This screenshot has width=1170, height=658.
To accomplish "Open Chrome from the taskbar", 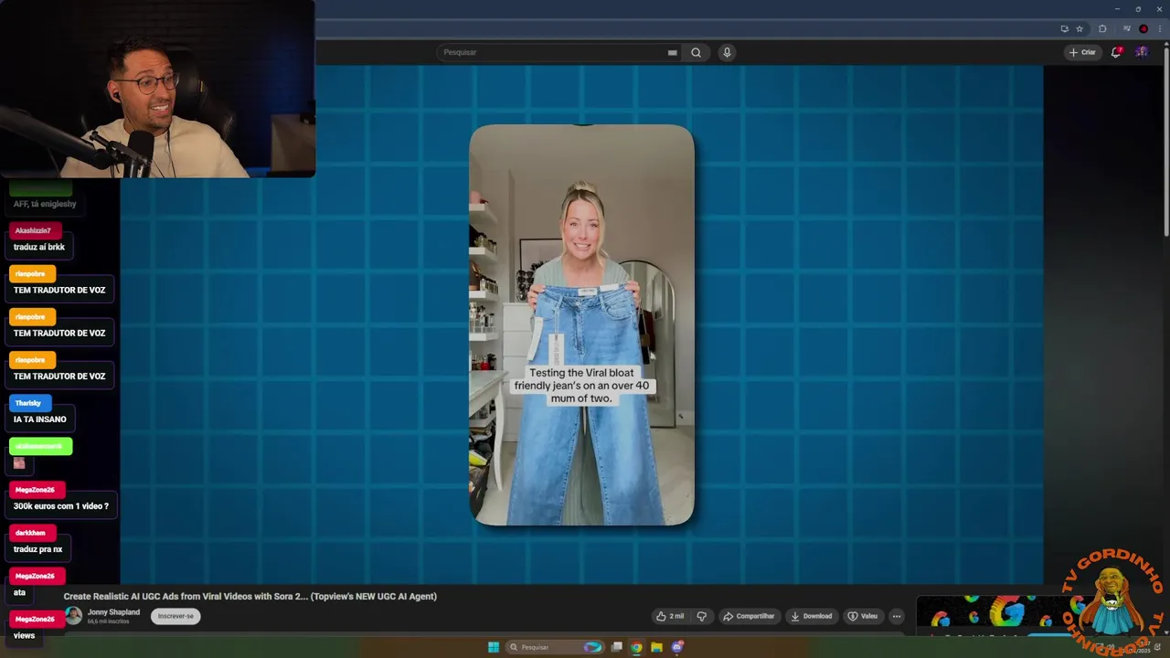I will click(636, 647).
